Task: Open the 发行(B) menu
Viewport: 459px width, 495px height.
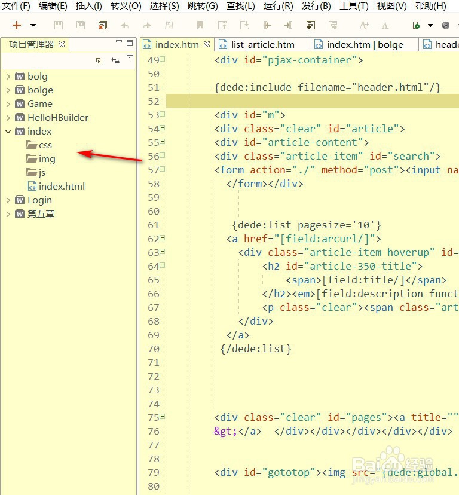Action: pyautogui.click(x=316, y=6)
